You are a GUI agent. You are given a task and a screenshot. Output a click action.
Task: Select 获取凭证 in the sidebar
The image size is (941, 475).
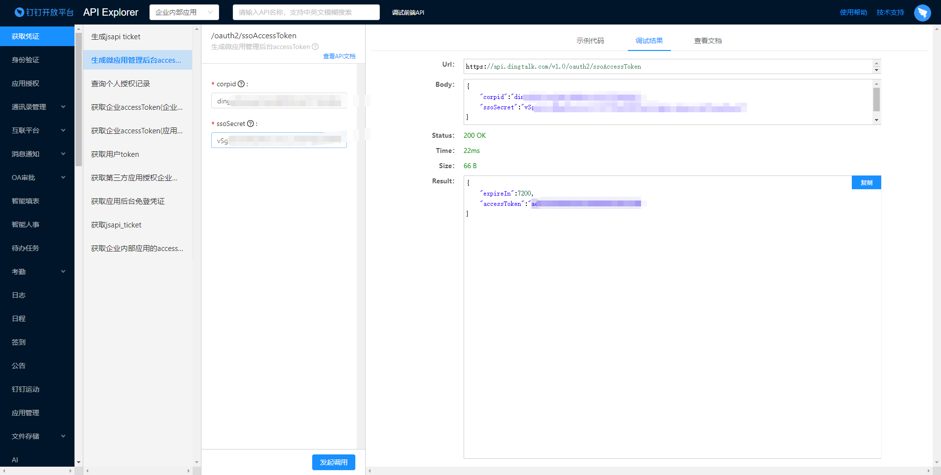pos(37,36)
